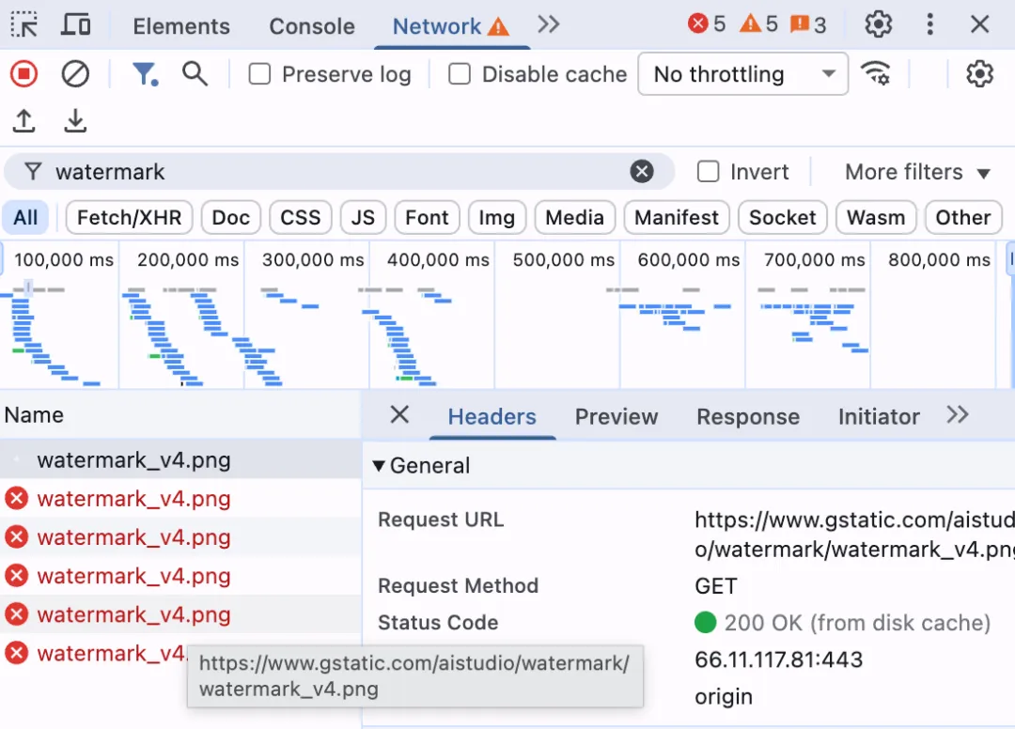Select the Fetch/XHR filter button

(129, 217)
